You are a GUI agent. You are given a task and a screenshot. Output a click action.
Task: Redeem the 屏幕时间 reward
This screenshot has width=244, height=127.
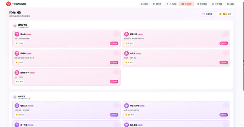[223, 43]
